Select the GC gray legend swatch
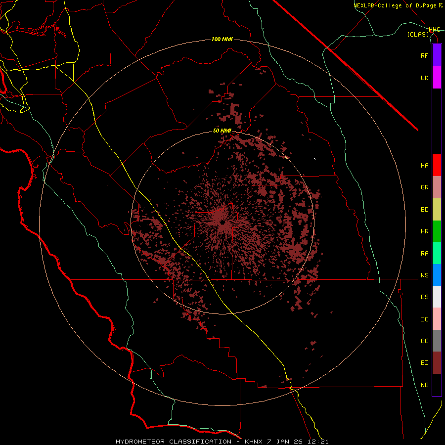This screenshot has height=445, width=445. coord(437,341)
